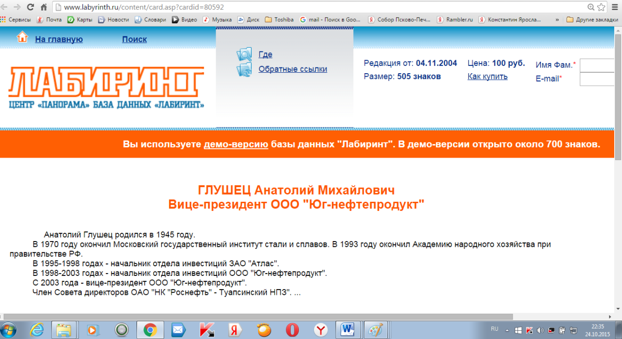Open the Rambler.ru bookmark
Viewport: 622px width, 339px height.
click(454, 20)
